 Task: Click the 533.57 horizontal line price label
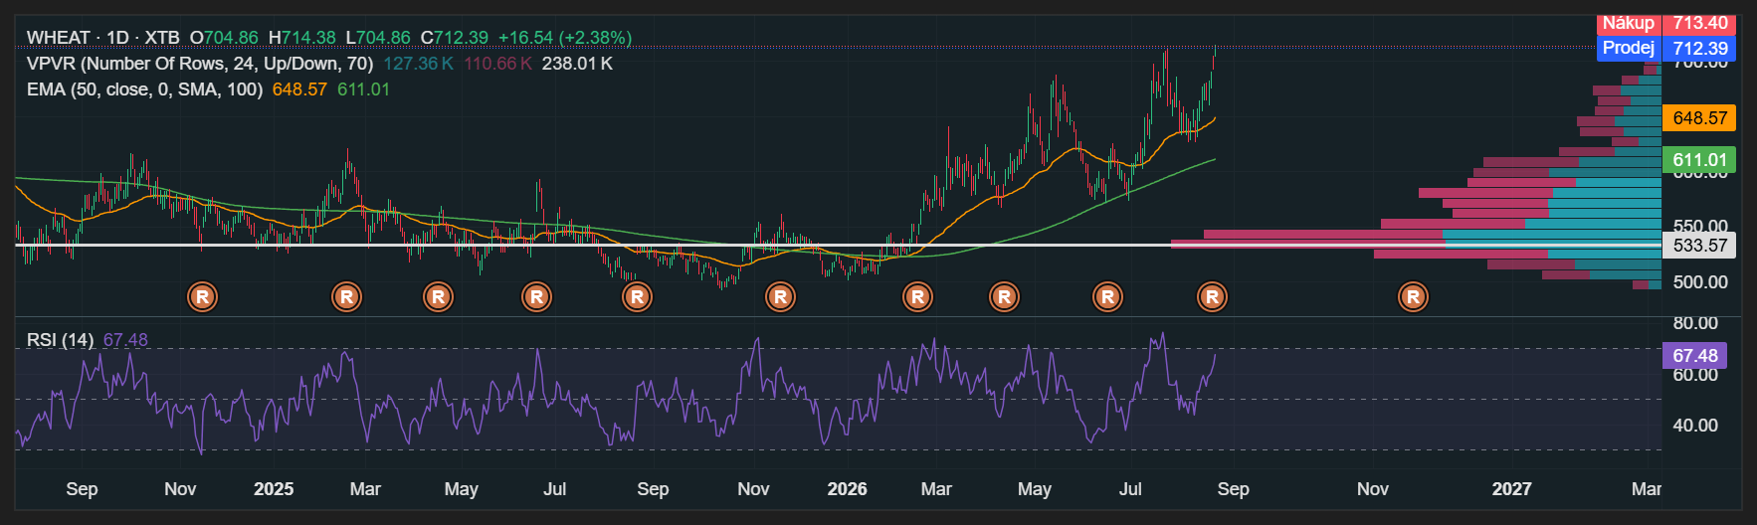point(1699,246)
